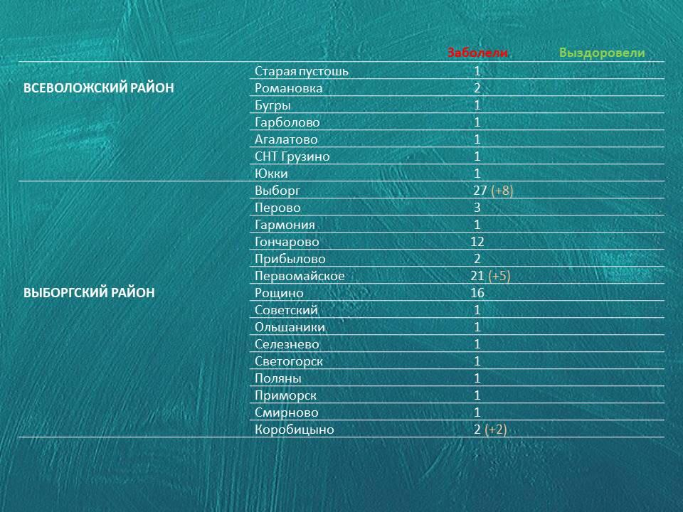Click the 'Гончарово' locality name
The height and width of the screenshot is (512, 683).
coord(287,242)
